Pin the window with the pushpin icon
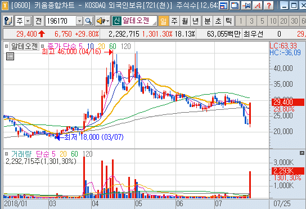 pyautogui.click(x=246, y=6)
